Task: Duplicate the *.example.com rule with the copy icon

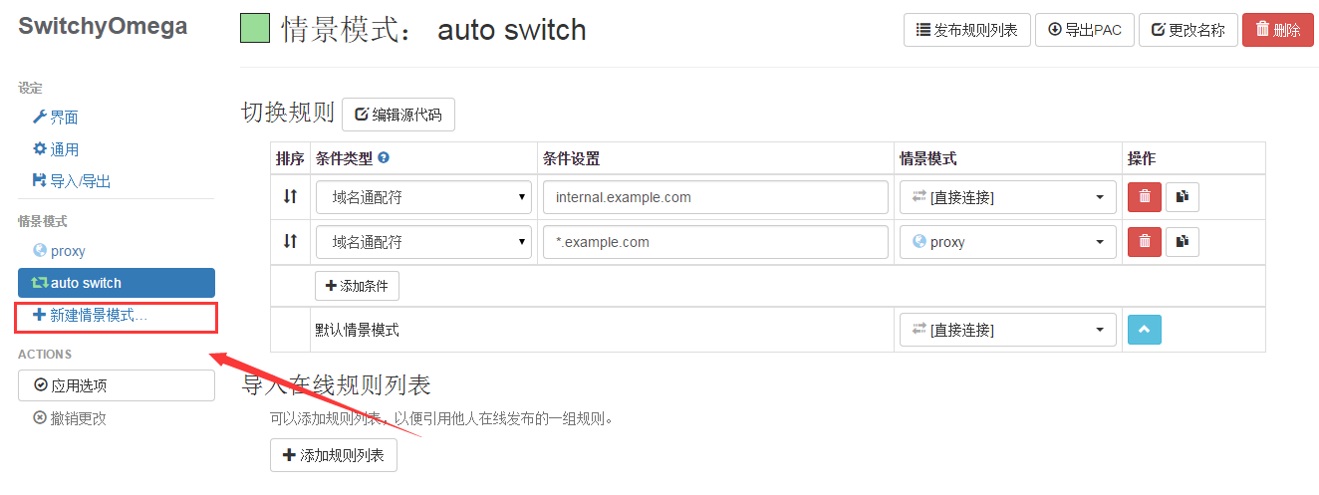Action: pos(1183,242)
